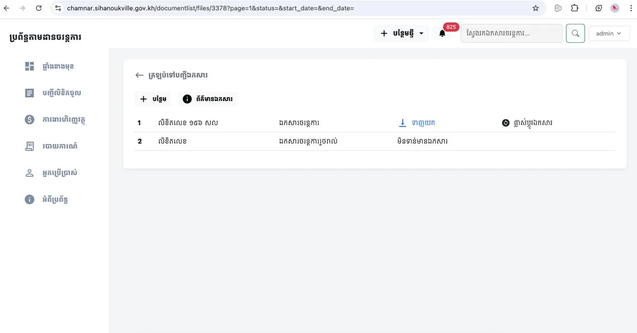Click the back arrow to document list

coord(139,75)
